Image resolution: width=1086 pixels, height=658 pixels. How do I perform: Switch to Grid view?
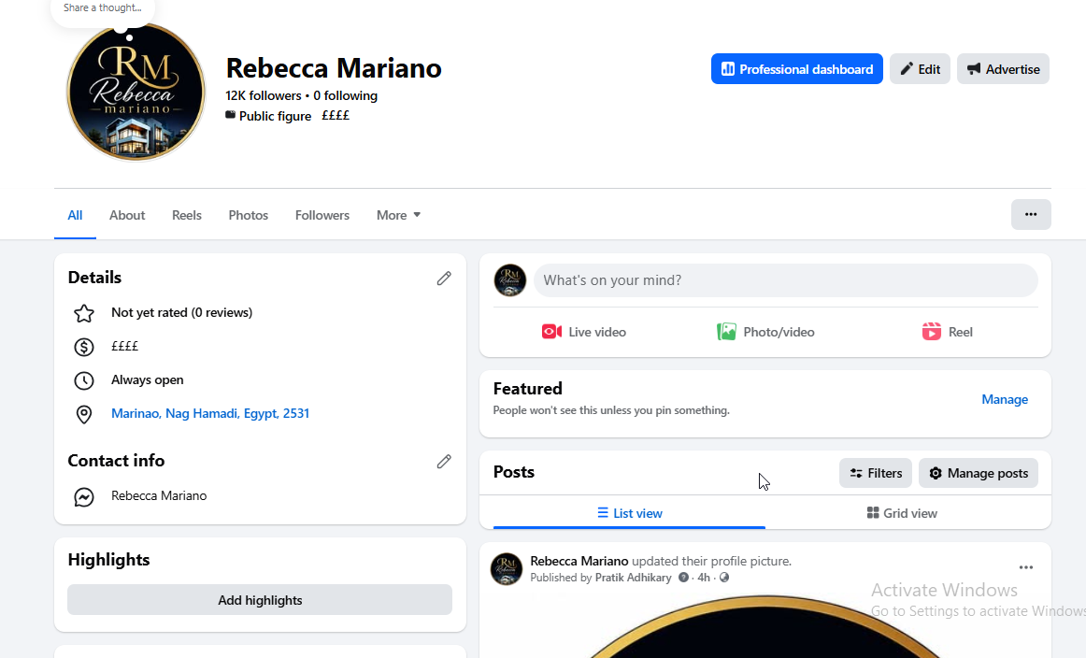pyautogui.click(x=902, y=513)
